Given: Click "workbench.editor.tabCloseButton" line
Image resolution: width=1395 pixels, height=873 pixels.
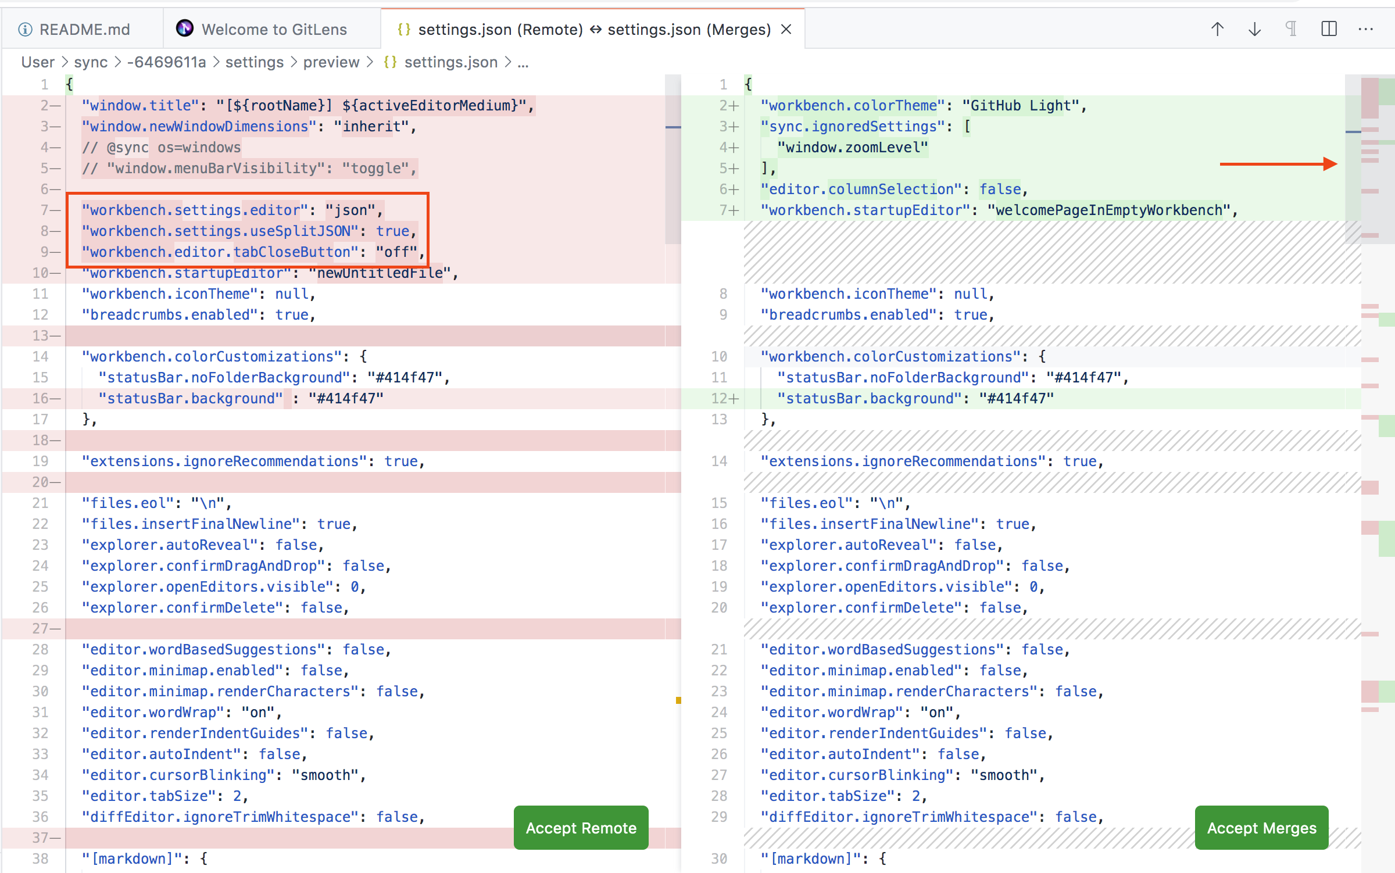Looking at the screenshot, I should tap(253, 252).
